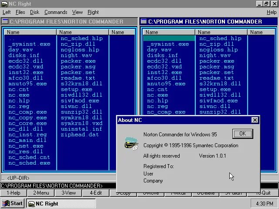279x209 pixels.
Task: Select symkrnl8.vxd in left panel
Action: [x=82, y=123]
